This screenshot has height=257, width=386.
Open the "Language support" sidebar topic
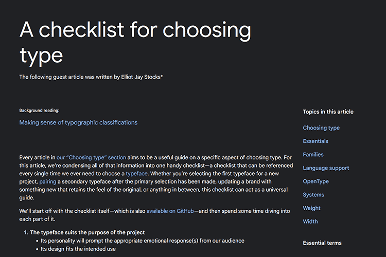(326, 168)
